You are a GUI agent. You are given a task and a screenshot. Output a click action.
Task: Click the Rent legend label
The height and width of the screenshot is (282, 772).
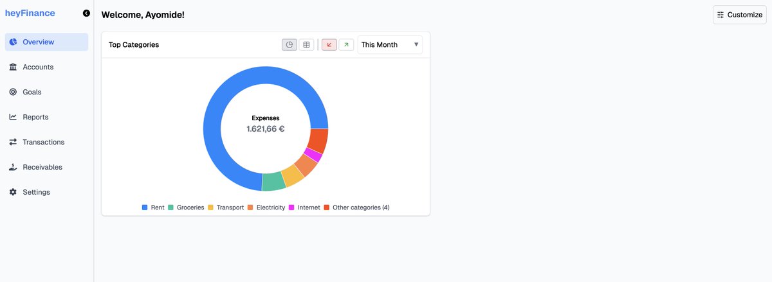[158, 207]
